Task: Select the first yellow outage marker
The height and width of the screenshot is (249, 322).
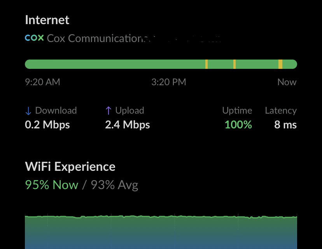Action: point(207,64)
